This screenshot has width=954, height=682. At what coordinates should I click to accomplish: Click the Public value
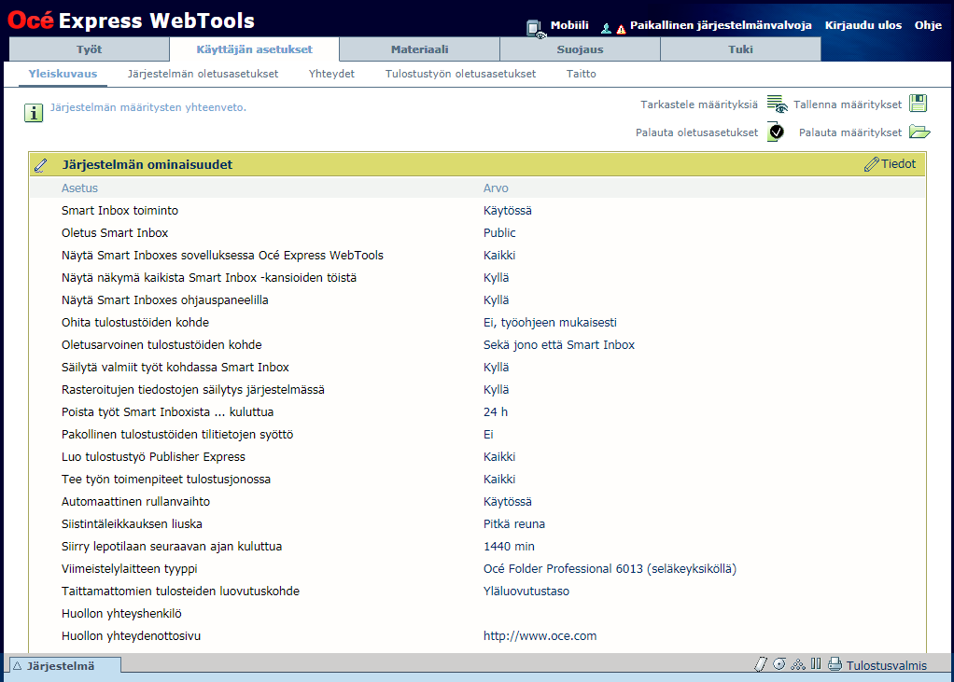tap(499, 233)
